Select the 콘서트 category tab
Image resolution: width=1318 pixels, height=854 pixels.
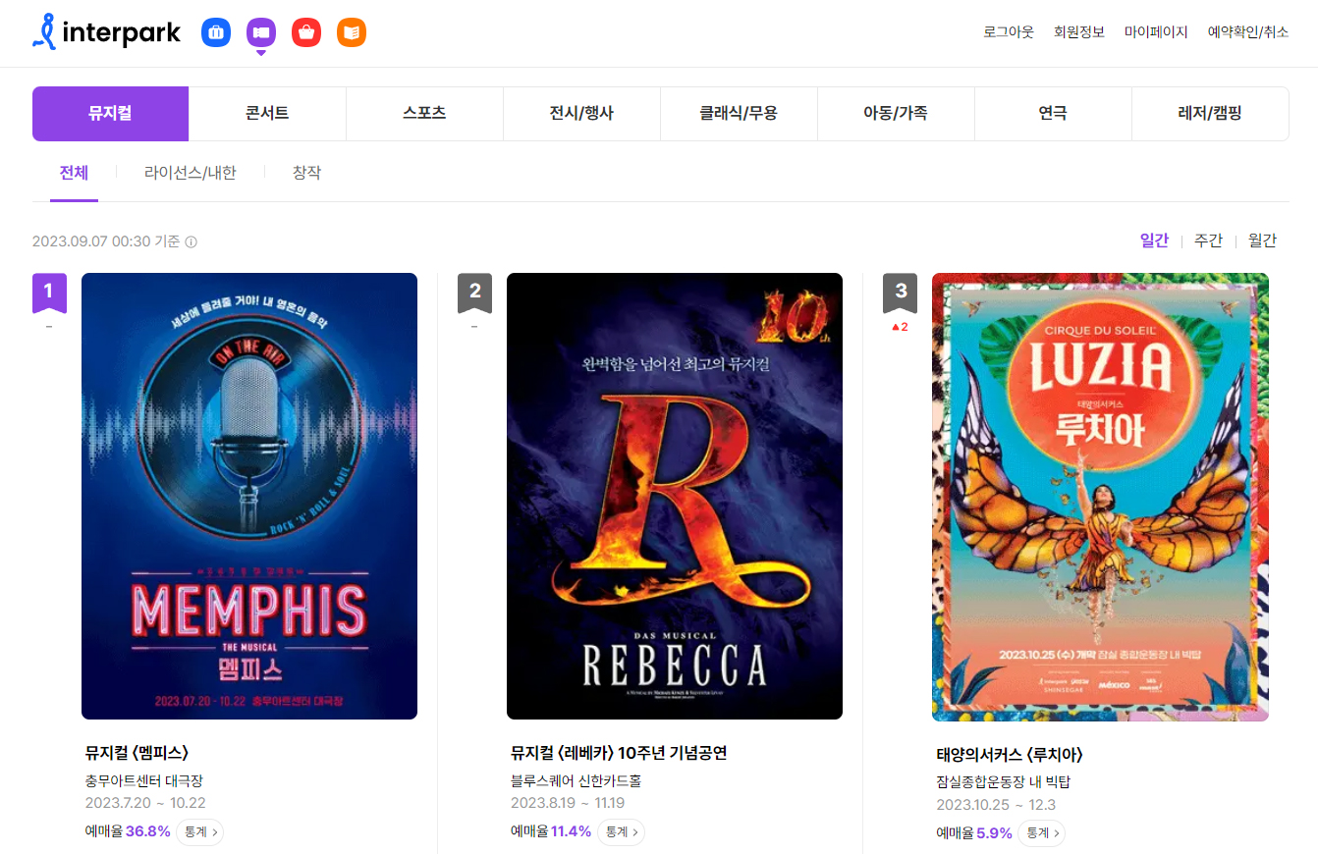pos(267,114)
